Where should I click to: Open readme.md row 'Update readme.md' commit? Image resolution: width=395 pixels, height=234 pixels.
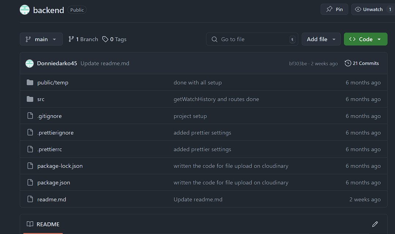click(198, 199)
